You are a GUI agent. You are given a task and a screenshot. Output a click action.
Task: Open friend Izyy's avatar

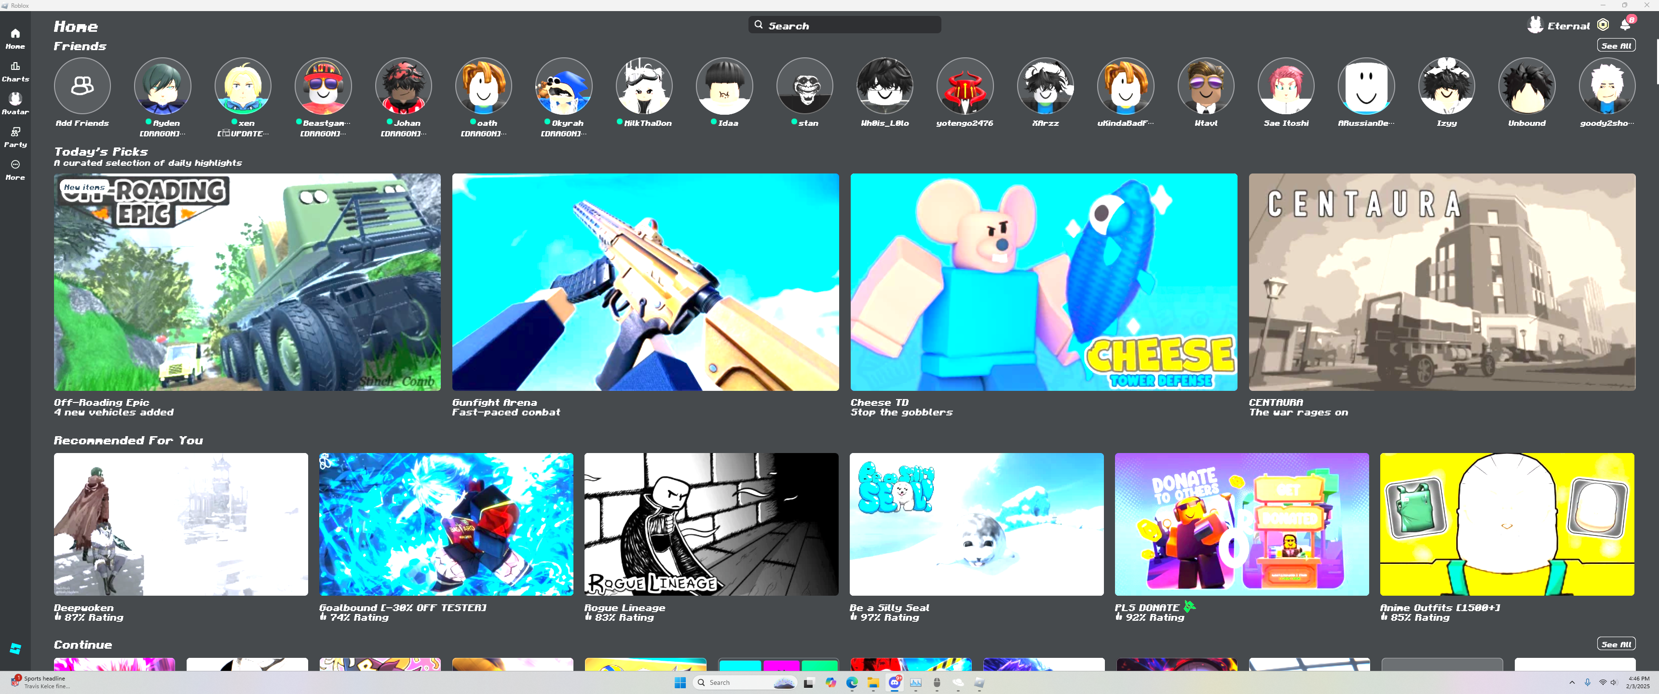(x=1446, y=86)
